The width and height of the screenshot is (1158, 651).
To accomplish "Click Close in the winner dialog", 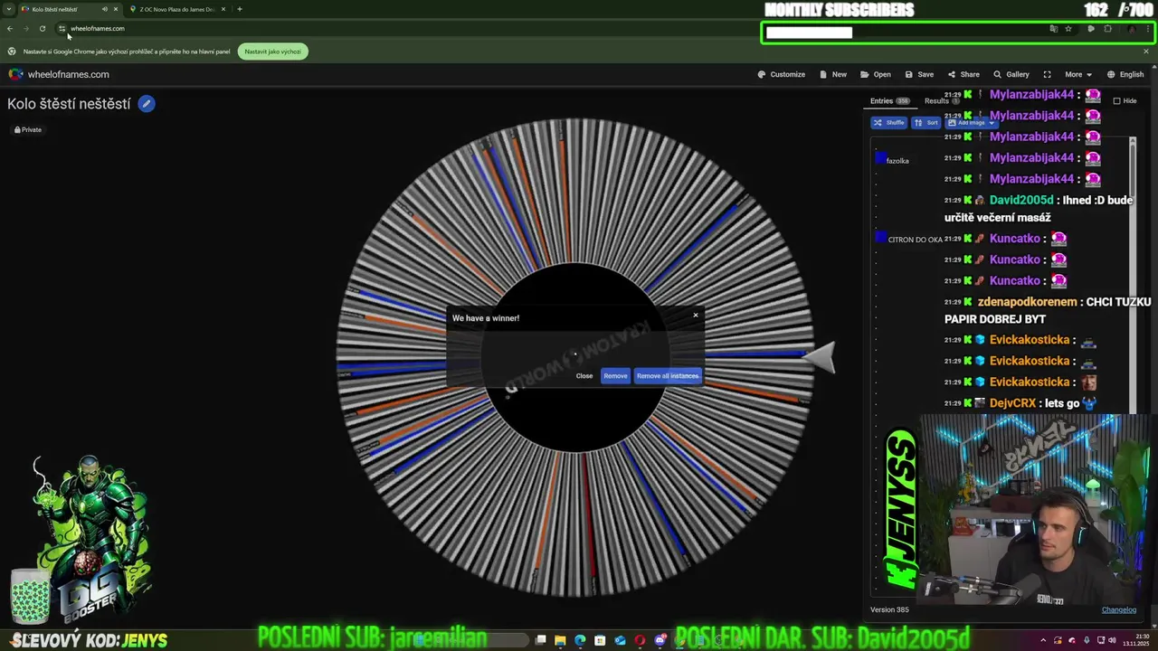I will tap(584, 376).
